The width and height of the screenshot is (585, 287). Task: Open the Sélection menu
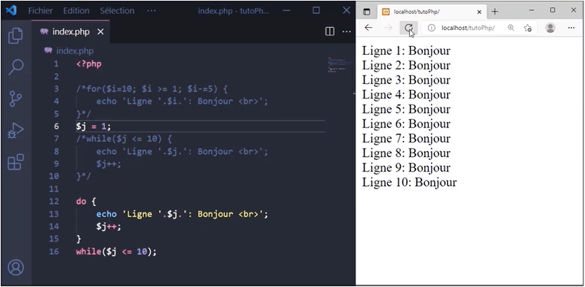(117, 10)
